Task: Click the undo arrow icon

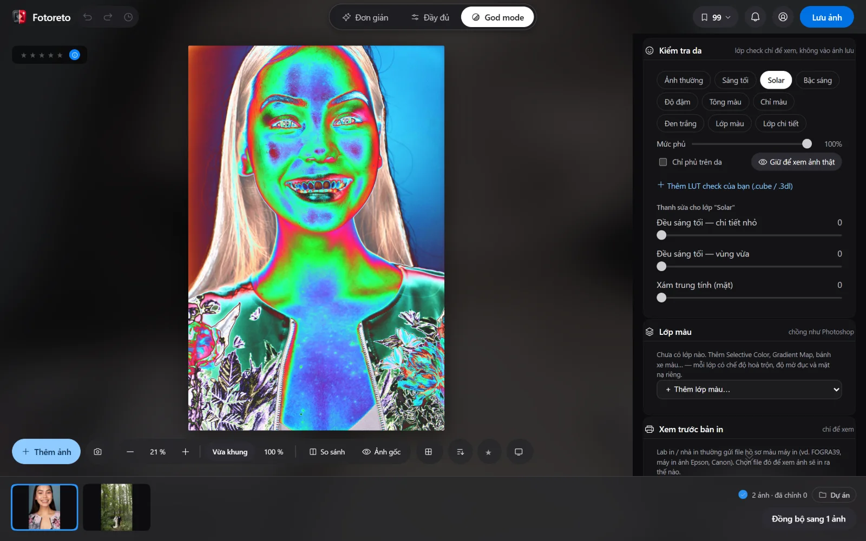Action: (88, 17)
